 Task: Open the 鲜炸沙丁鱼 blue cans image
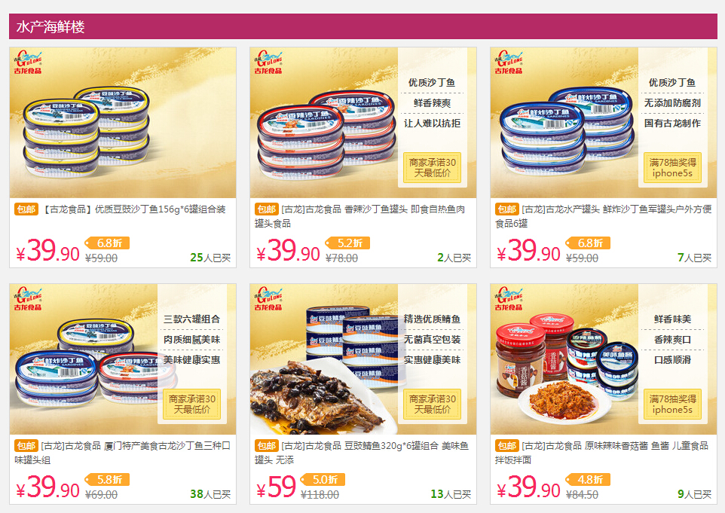pos(604,123)
